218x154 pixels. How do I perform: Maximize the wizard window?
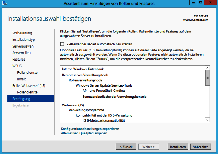[201, 2]
